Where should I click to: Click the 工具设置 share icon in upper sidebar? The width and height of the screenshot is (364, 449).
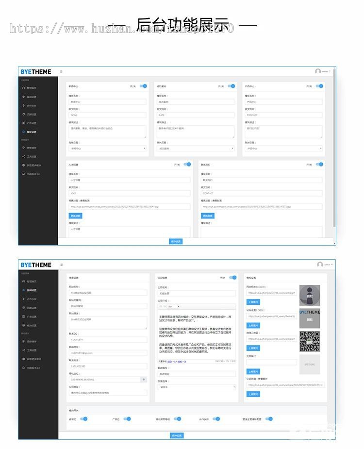23,157
